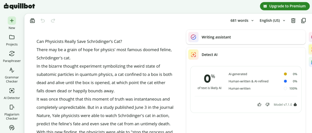Expand the 681 words dropdown
The image size is (312, 133).
coord(242,20)
